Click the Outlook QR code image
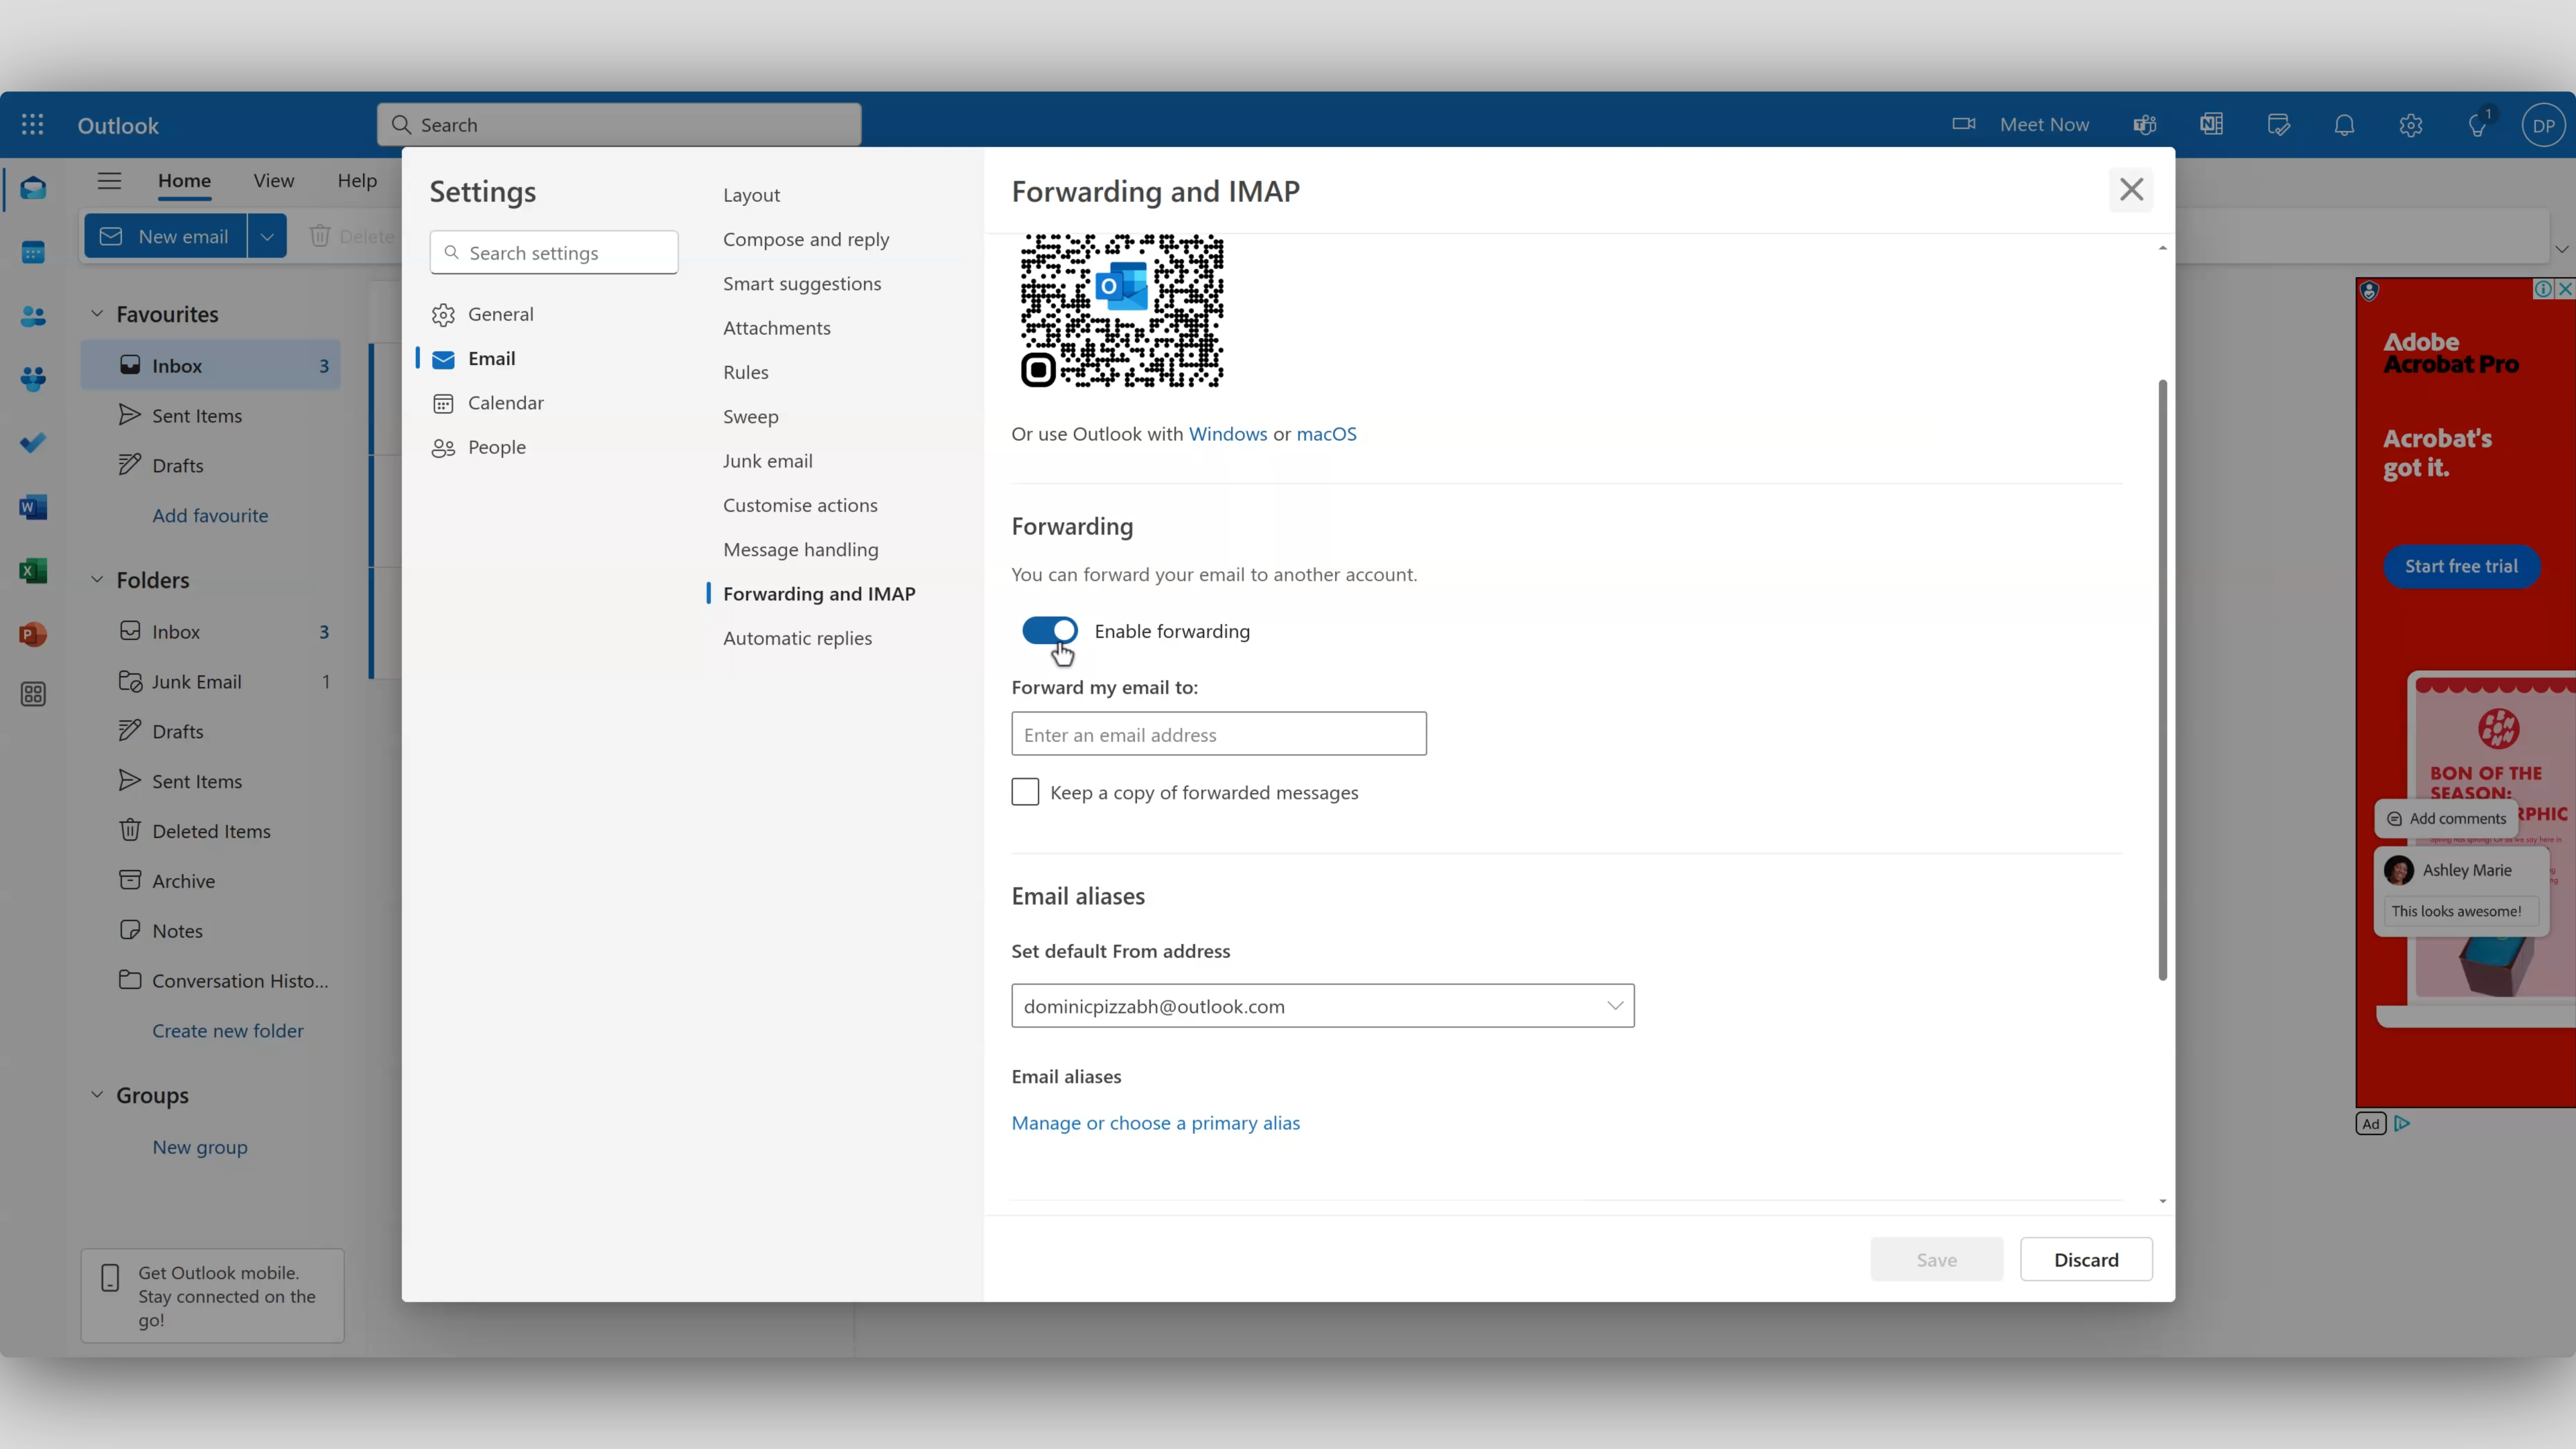Image resolution: width=2576 pixels, height=1449 pixels. click(1122, 310)
